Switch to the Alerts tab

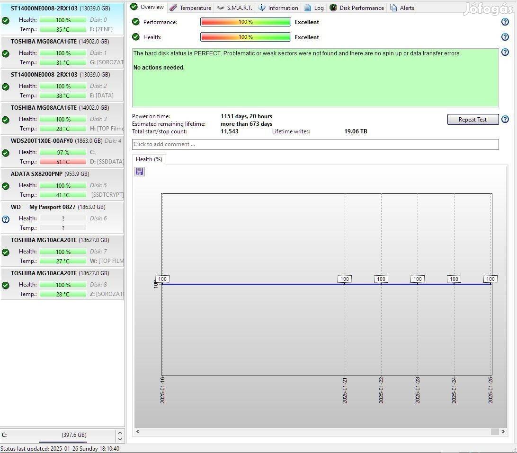[402, 8]
